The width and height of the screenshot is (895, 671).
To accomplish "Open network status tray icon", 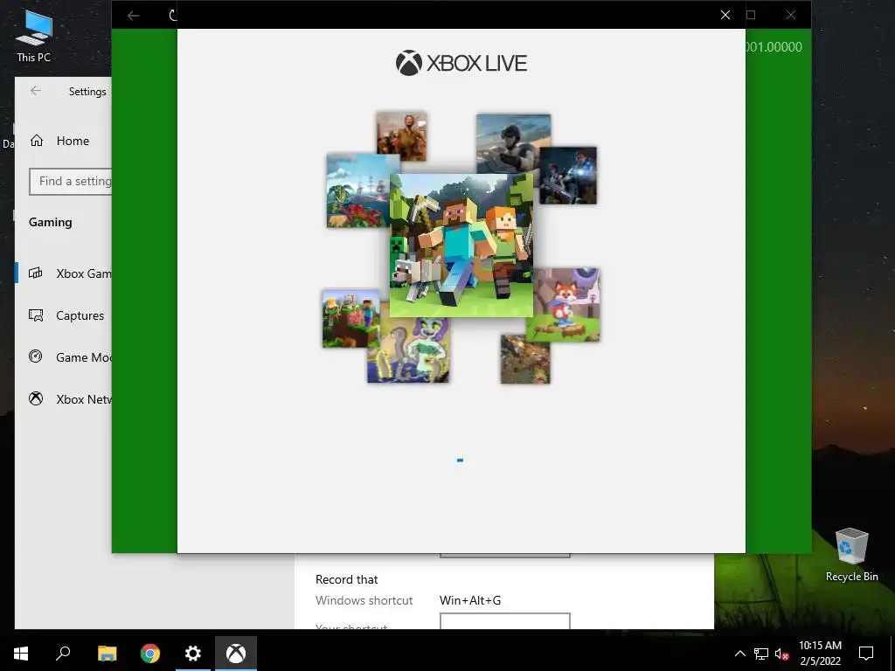I will tap(761, 654).
